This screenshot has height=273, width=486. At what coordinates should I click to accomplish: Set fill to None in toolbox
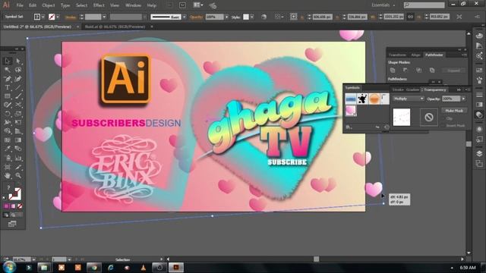[x=20, y=206]
